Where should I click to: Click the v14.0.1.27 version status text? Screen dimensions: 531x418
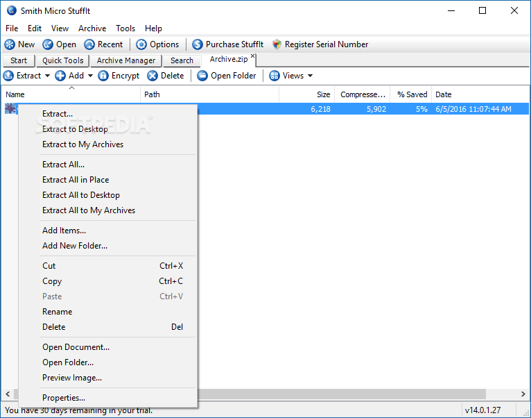[482, 410]
